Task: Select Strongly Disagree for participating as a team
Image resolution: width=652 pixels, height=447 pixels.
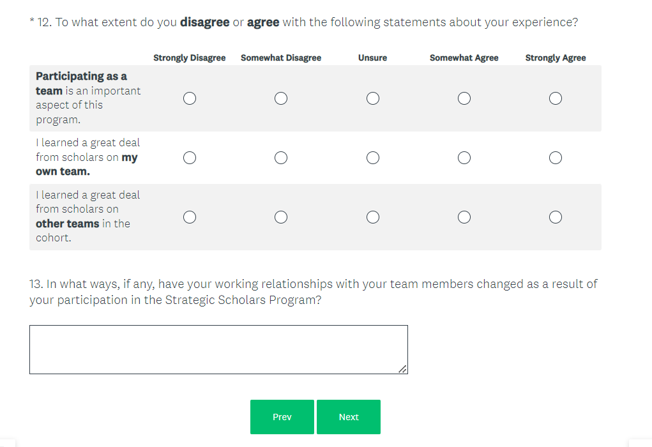Action: (x=189, y=98)
